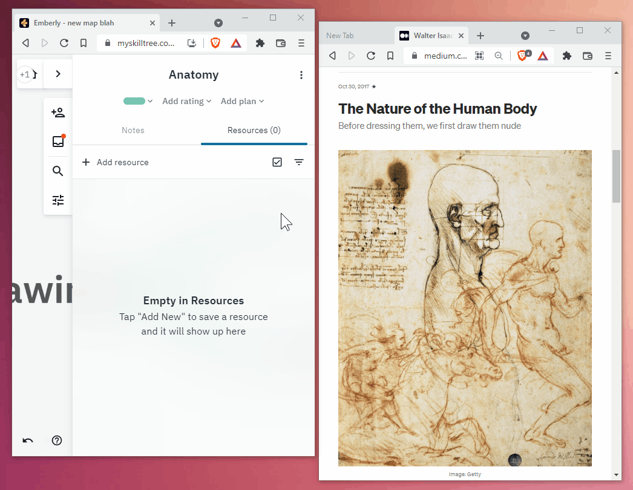The height and width of the screenshot is (490, 633).
Task: Select the Walter Isaac browser tab
Action: point(431,36)
